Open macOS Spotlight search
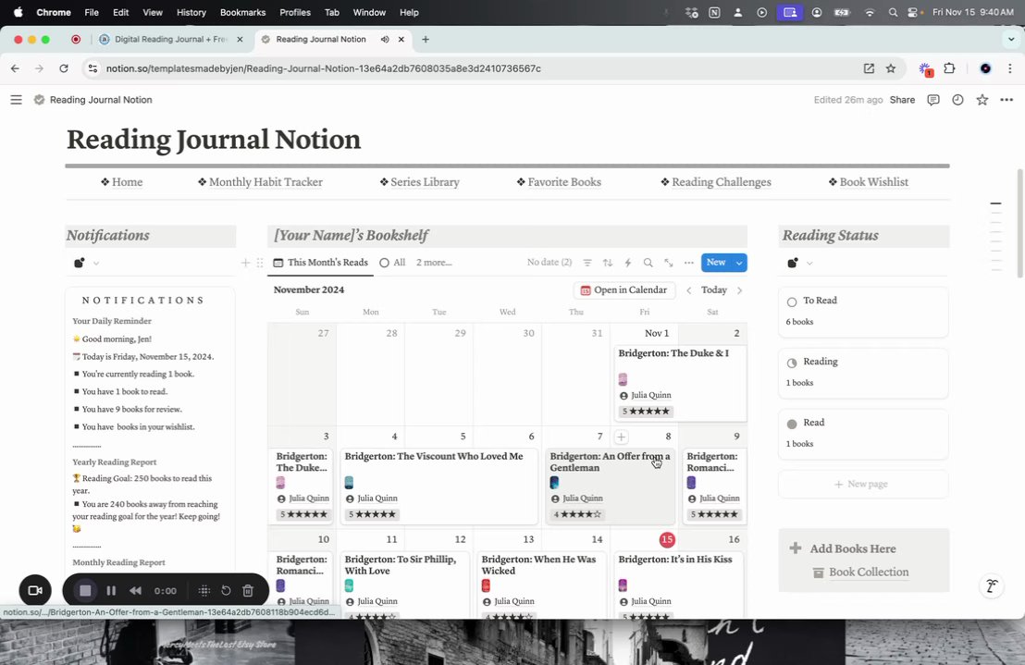1025x665 pixels. [893, 12]
